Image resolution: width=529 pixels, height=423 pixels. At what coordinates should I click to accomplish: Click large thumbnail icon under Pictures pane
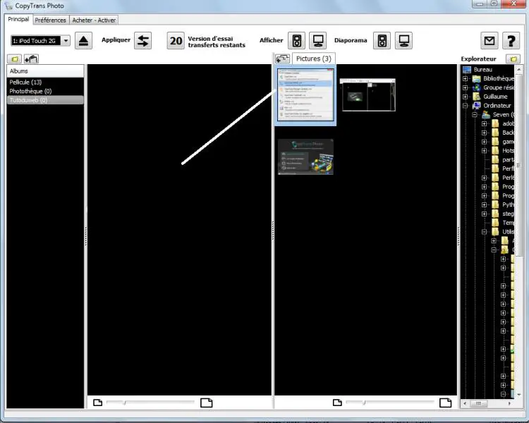pyautogui.click(x=445, y=403)
